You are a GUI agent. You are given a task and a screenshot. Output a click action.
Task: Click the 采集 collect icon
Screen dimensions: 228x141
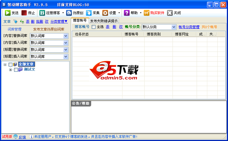point(89,13)
